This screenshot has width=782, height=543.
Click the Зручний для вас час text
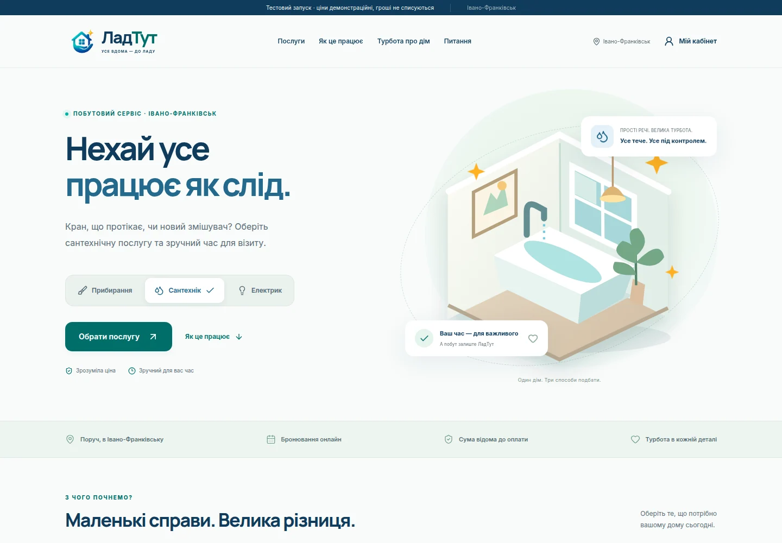point(166,371)
